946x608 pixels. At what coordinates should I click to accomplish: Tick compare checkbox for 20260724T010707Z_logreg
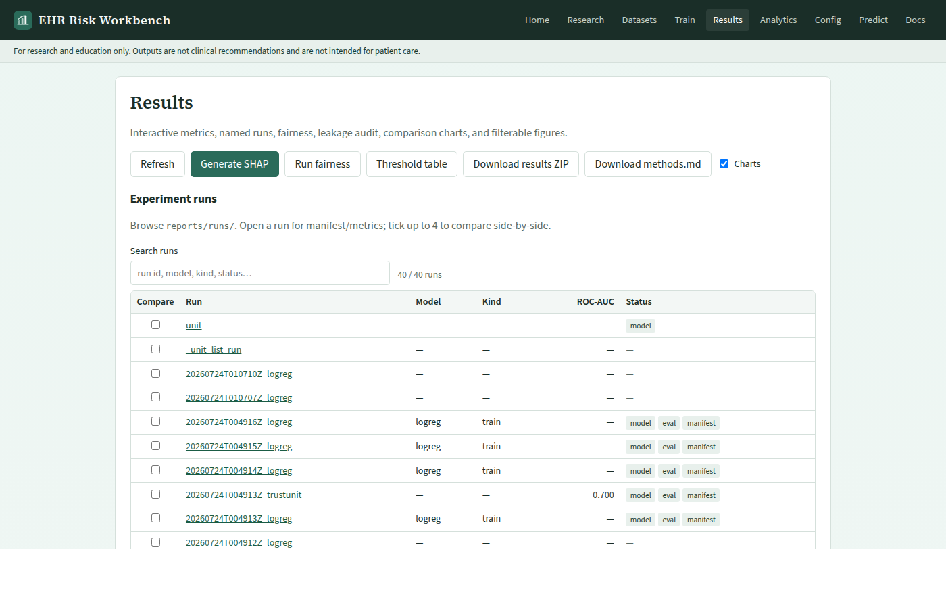[x=155, y=397]
